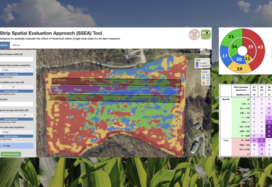The height and width of the screenshot is (187, 272).
Task: Click the blue Treatment swatch in the Strip legend
Action: point(197,66)
